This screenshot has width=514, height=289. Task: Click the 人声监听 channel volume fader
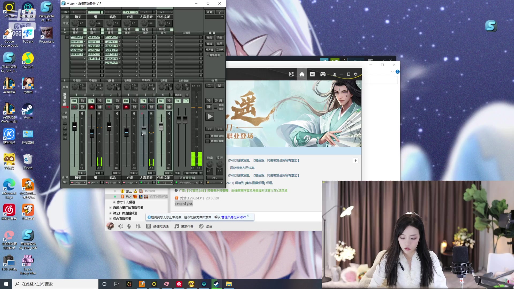click(x=144, y=131)
